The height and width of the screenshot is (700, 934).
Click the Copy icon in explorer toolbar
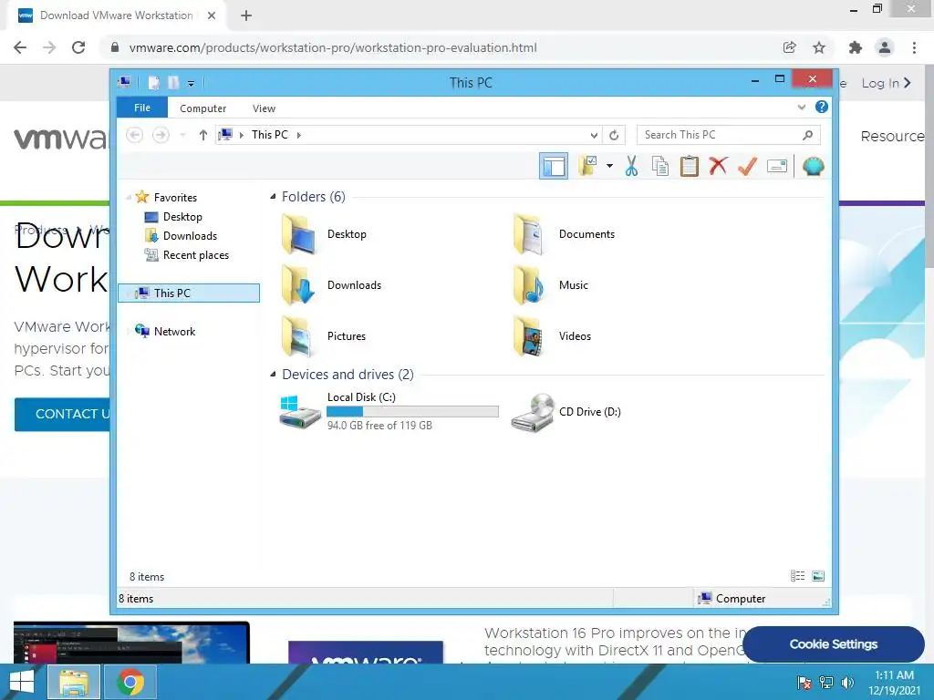click(660, 166)
